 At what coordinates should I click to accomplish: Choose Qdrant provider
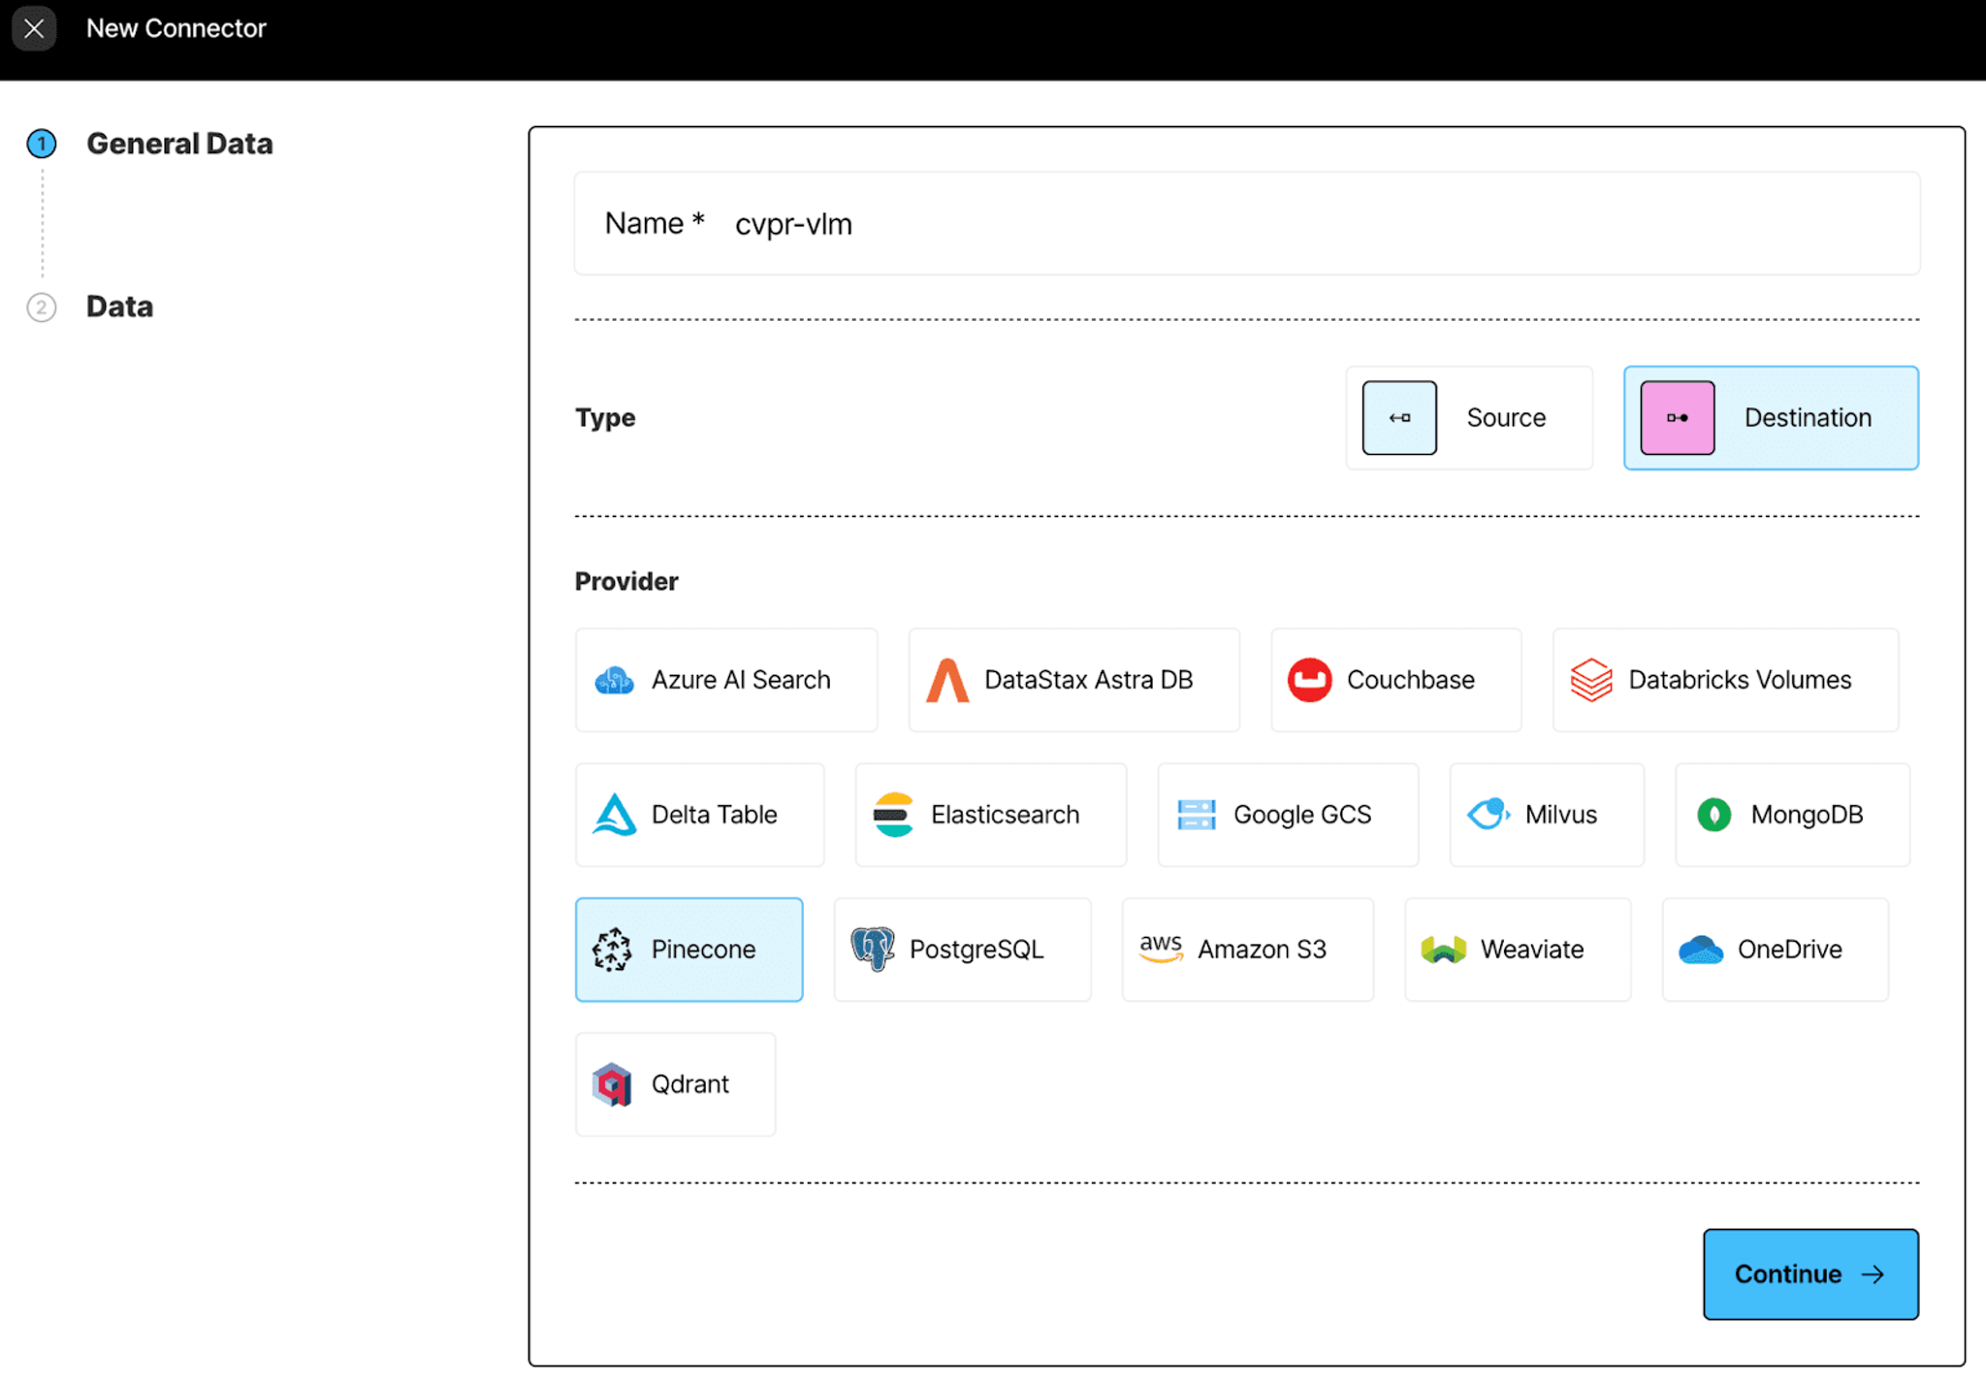pos(675,1084)
